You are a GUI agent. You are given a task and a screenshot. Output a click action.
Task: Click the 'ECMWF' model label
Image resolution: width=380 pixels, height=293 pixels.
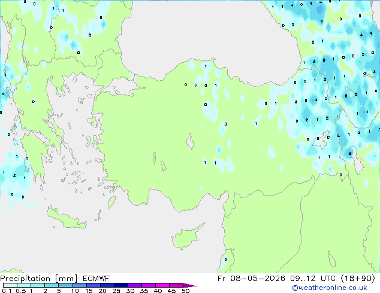pos(96,279)
